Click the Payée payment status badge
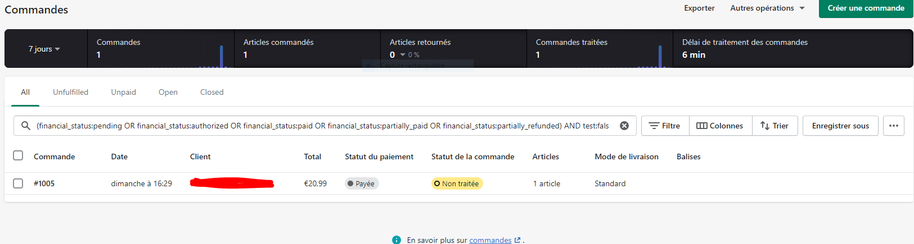The height and width of the screenshot is (244, 914). (362, 183)
